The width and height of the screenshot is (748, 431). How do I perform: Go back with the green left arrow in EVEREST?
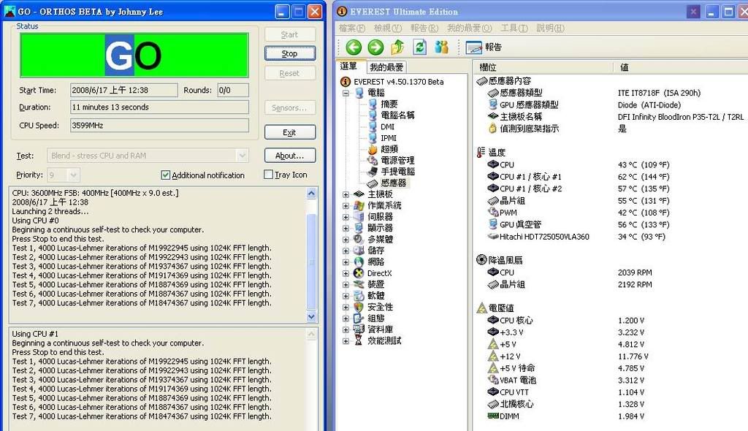[354, 47]
